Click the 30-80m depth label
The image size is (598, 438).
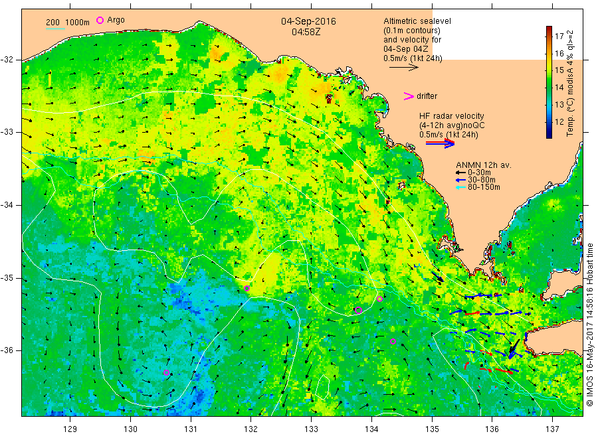pos(482,180)
